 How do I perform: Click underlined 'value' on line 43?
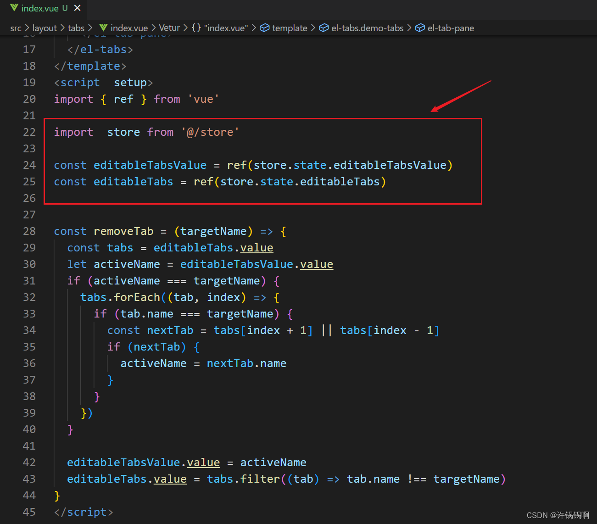(170, 479)
